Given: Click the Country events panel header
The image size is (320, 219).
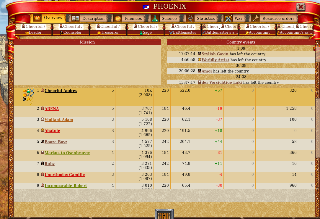Looking at the screenshot, I should [241, 42].
